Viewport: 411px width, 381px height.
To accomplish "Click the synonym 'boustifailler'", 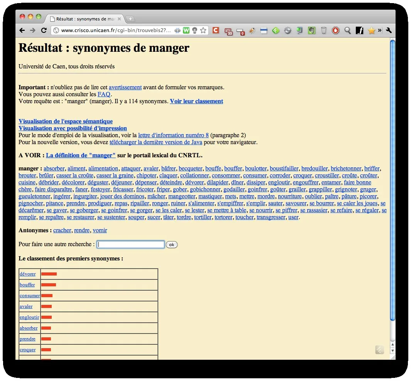I will 284,168.
